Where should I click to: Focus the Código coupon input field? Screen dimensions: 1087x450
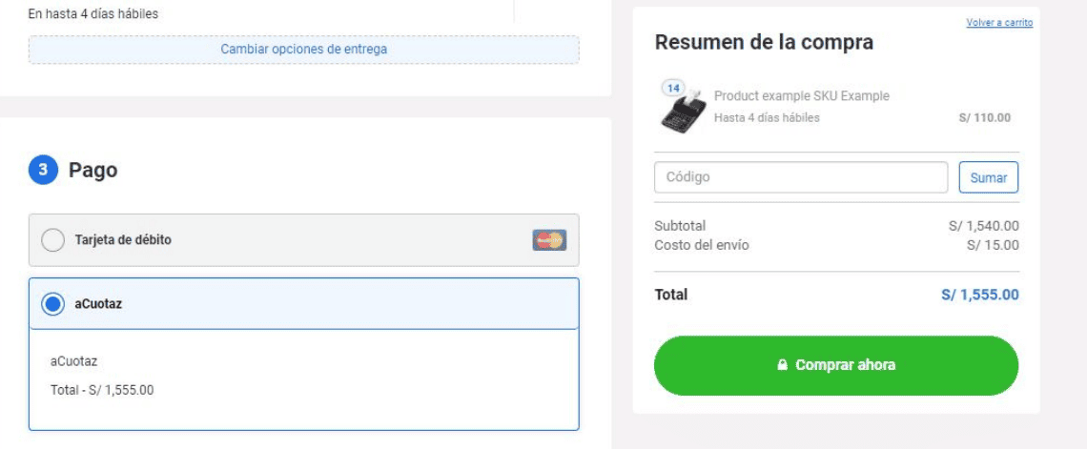pos(801,177)
